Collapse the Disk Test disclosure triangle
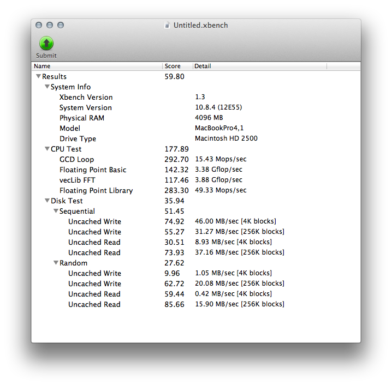The image size is (392, 386). (x=47, y=201)
